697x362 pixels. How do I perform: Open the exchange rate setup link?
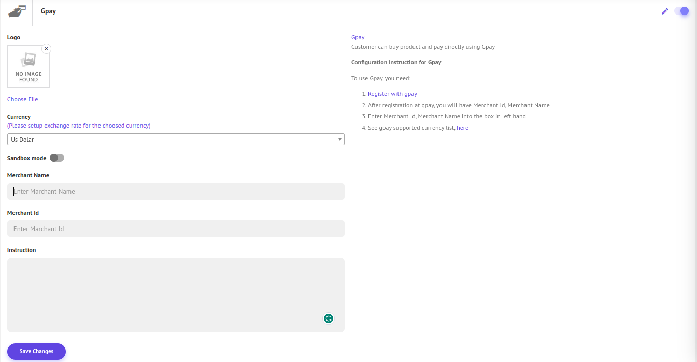[79, 126]
